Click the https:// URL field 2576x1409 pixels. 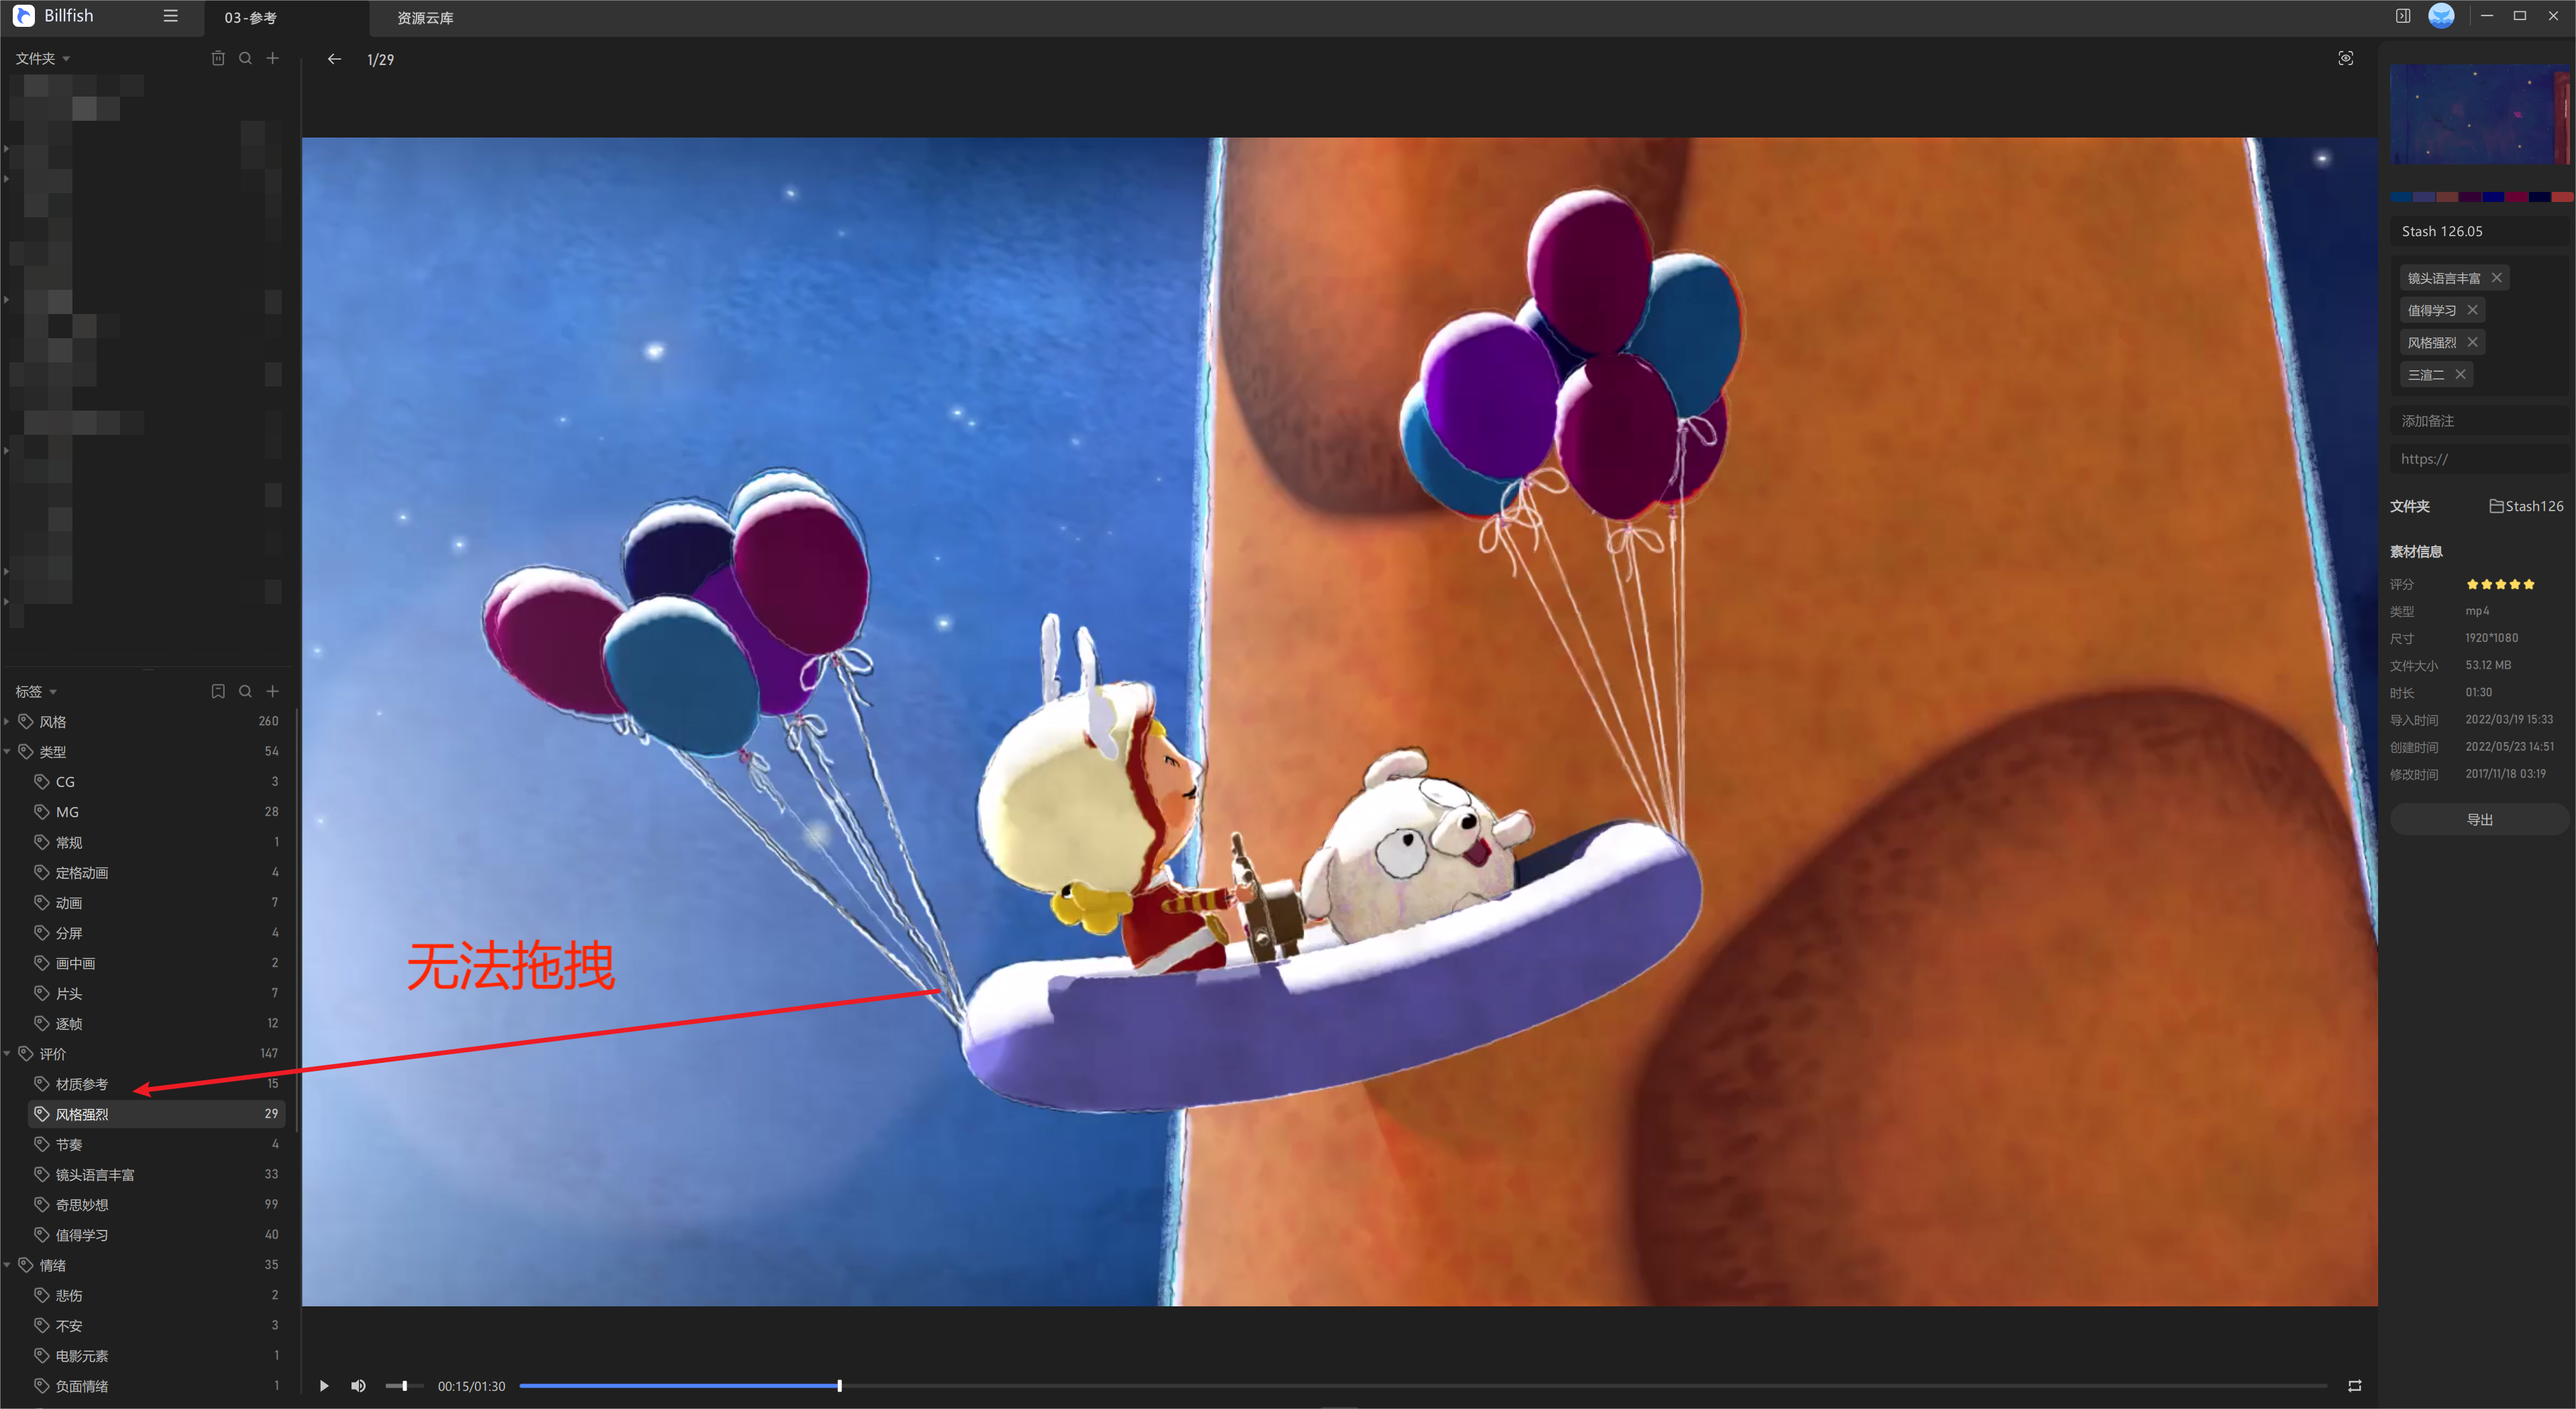pyautogui.click(x=2480, y=459)
